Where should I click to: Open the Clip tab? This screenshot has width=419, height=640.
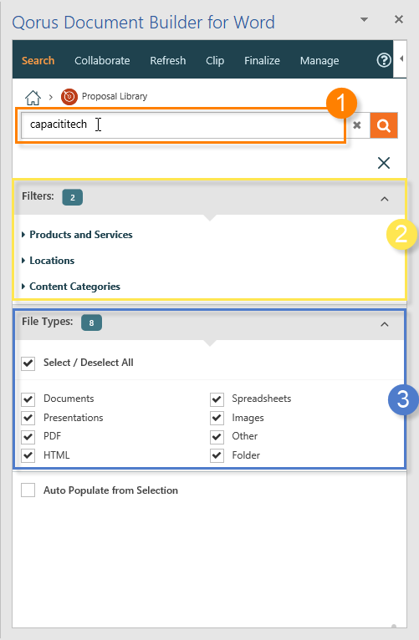tap(215, 60)
